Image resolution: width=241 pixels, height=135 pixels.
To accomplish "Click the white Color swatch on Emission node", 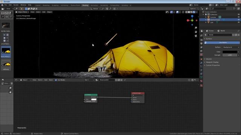I will (94, 99).
